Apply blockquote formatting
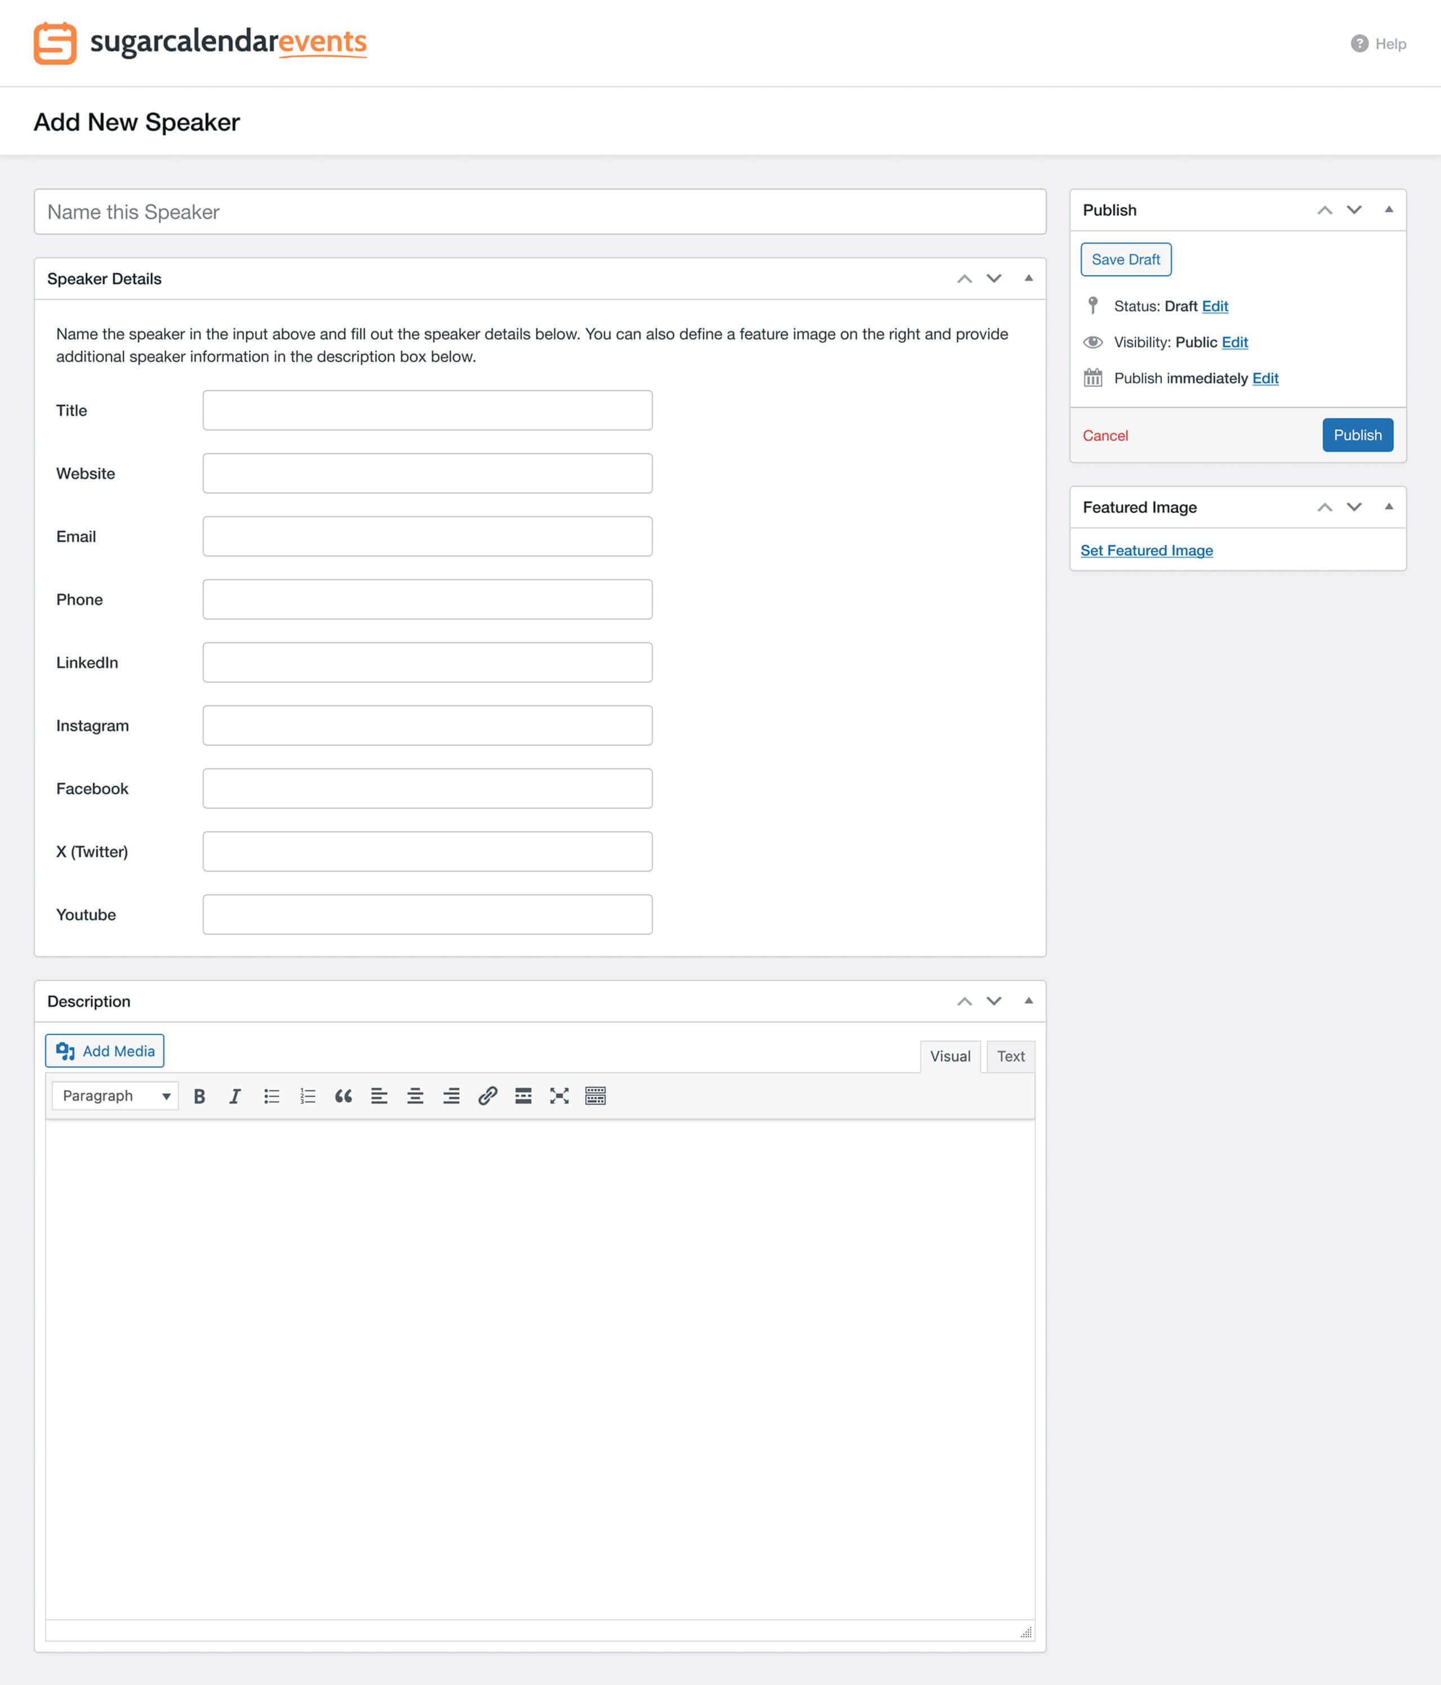 (343, 1096)
